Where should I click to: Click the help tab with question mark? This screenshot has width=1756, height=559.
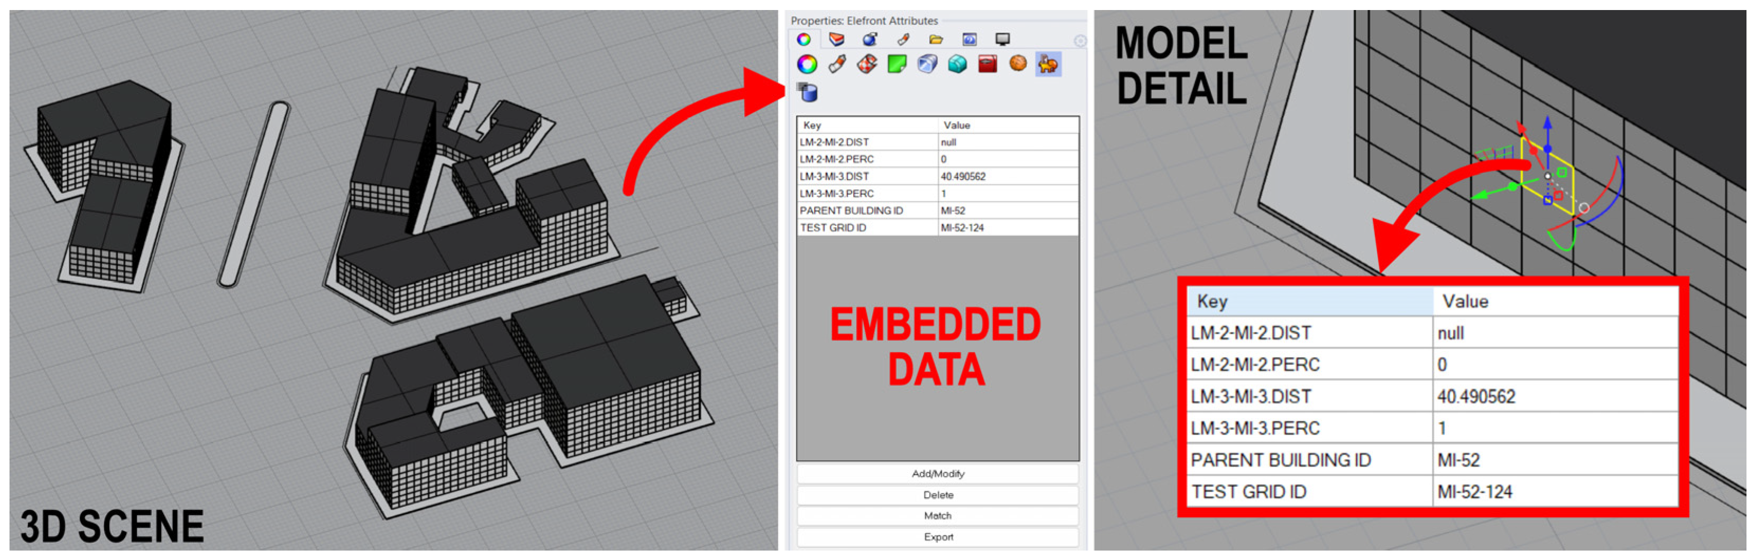(x=969, y=40)
